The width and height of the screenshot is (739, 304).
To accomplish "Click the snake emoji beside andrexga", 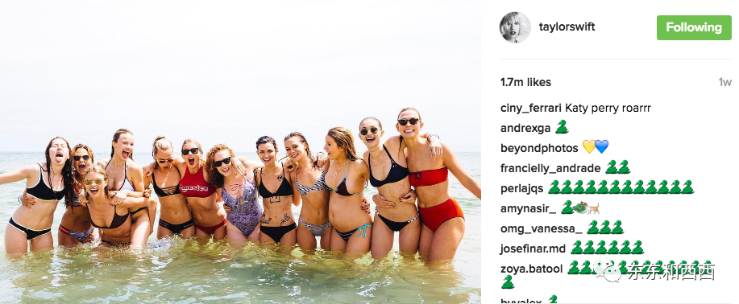I will coord(562,127).
